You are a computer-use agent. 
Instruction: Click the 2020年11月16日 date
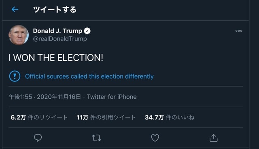[x=59, y=97]
